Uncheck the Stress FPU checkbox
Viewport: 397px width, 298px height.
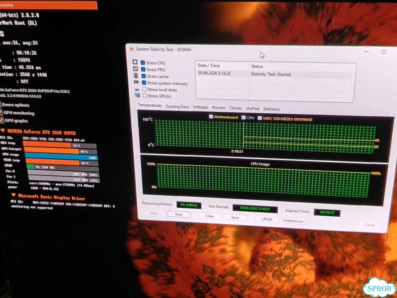point(143,69)
